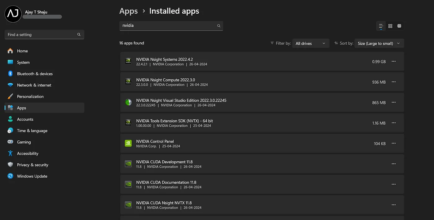
Task: Open more options for NVIDIA Nsight Systems
Action: (394, 61)
